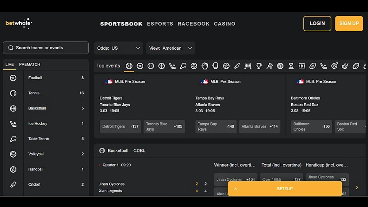This screenshot has width=368, height=207.
Task: Expand the View: American dropdown
Action: coord(171,48)
